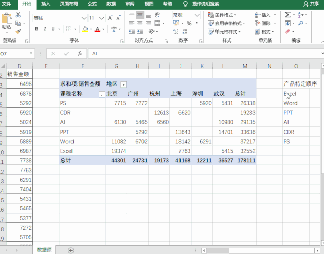Open the 地区 pivot filter dropdown
This screenshot has height=254, width=324.
[124, 84]
